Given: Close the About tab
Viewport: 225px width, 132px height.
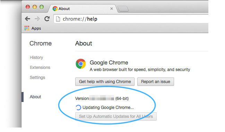Looking at the screenshot, I should tap(112, 9).
